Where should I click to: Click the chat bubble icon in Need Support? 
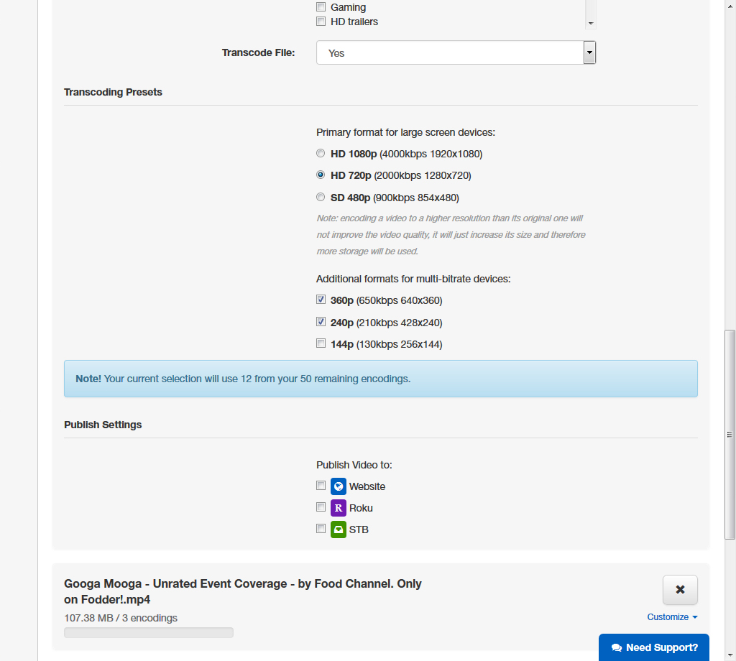(617, 647)
